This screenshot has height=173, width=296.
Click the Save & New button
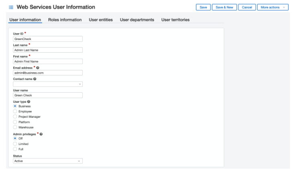click(225, 7)
